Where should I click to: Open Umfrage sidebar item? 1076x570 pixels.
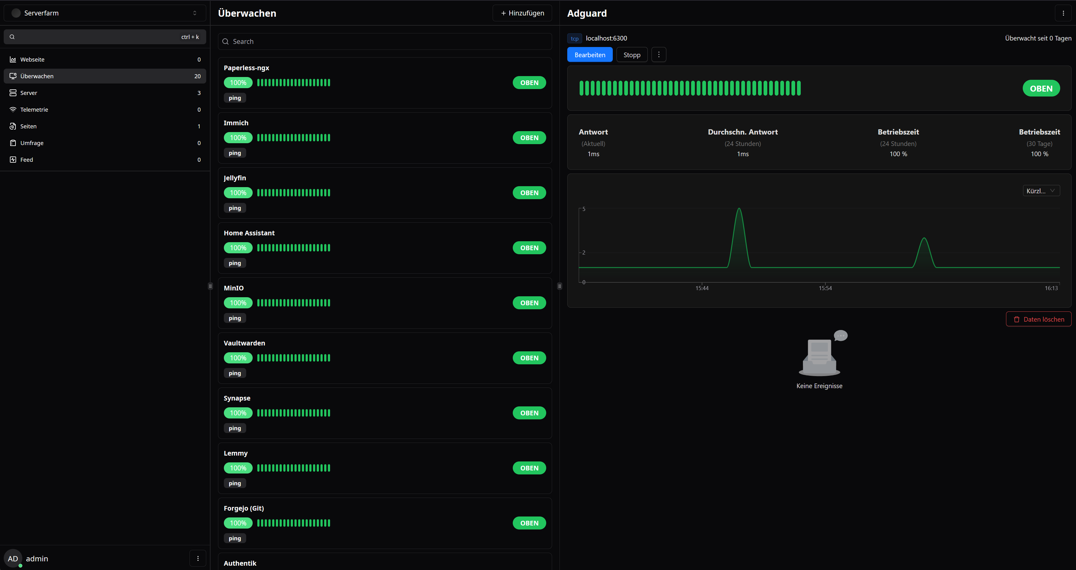(105, 143)
